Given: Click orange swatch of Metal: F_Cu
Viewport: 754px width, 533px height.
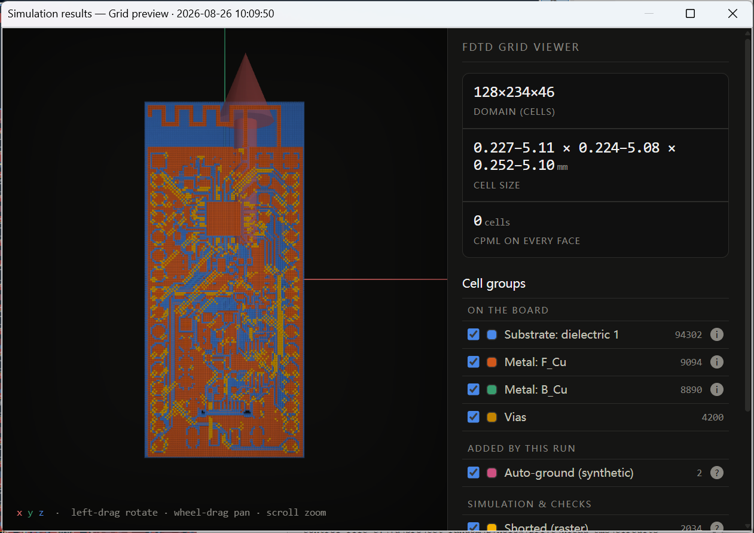Looking at the screenshot, I should pyautogui.click(x=492, y=362).
